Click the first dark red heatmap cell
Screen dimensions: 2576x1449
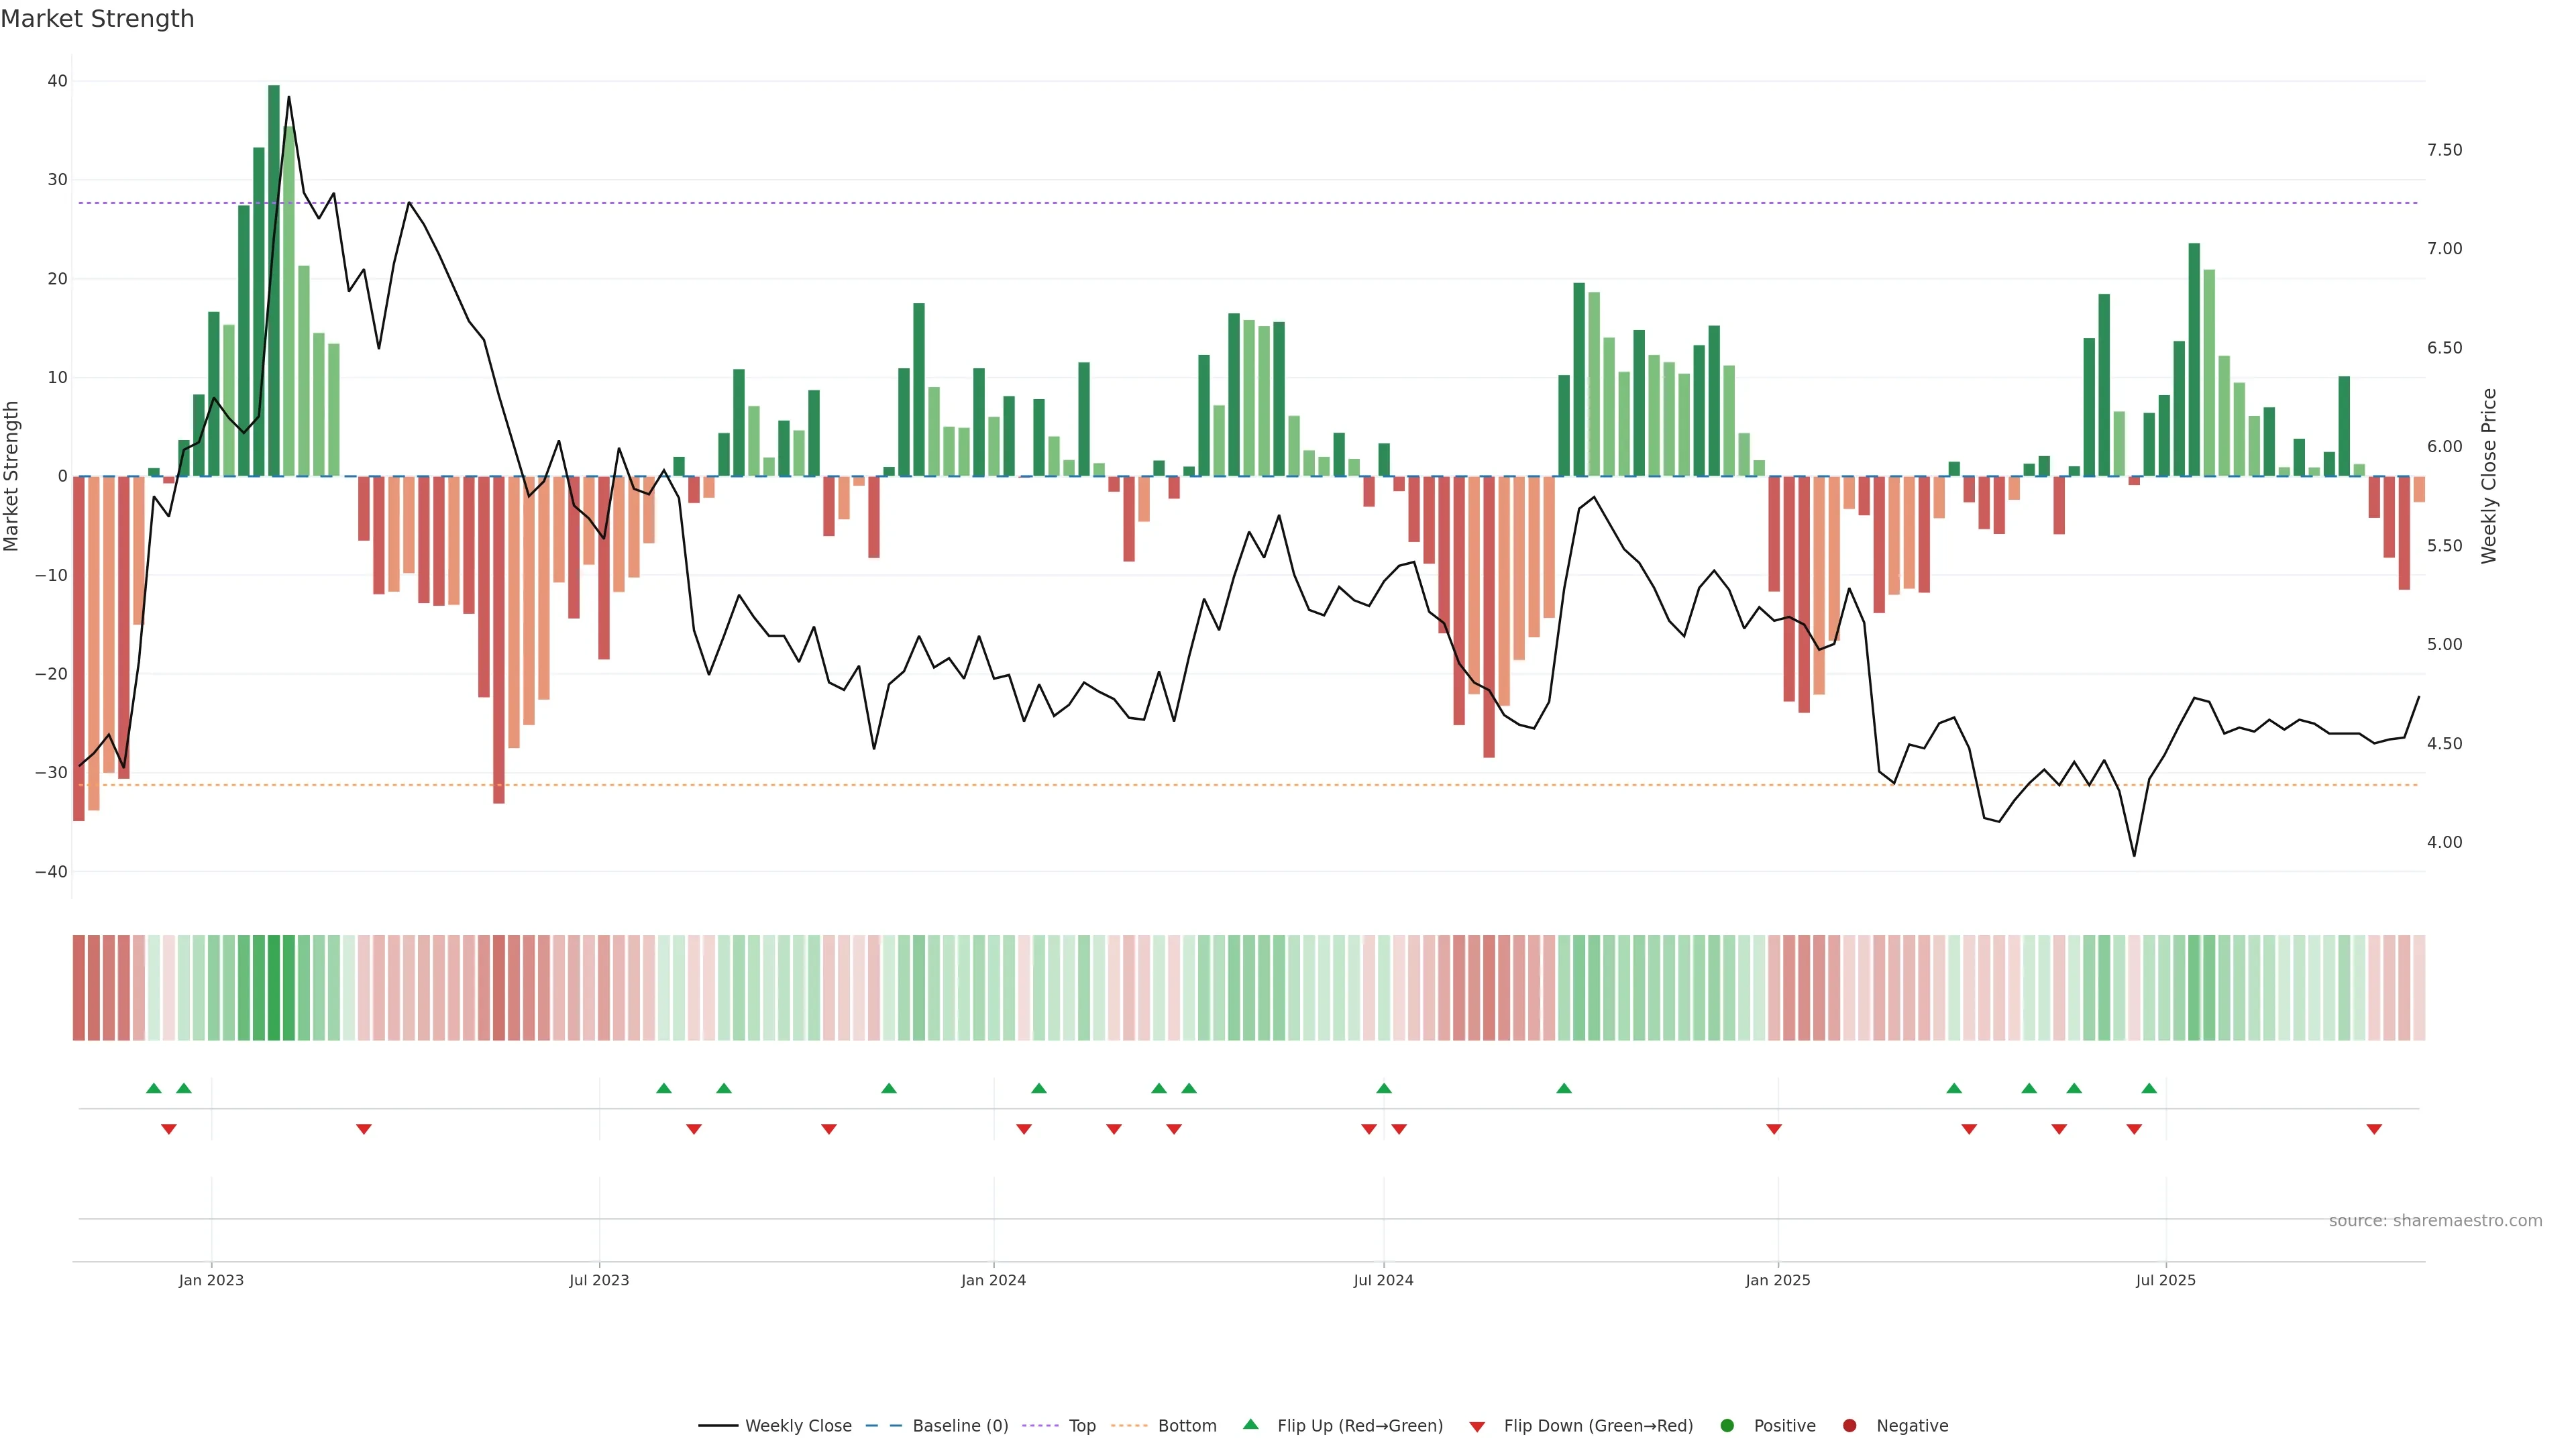[x=79, y=987]
